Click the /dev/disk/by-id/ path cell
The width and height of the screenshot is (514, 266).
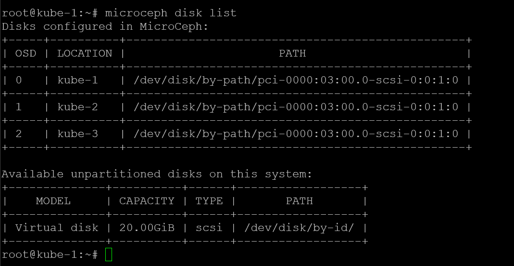pos(299,228)
